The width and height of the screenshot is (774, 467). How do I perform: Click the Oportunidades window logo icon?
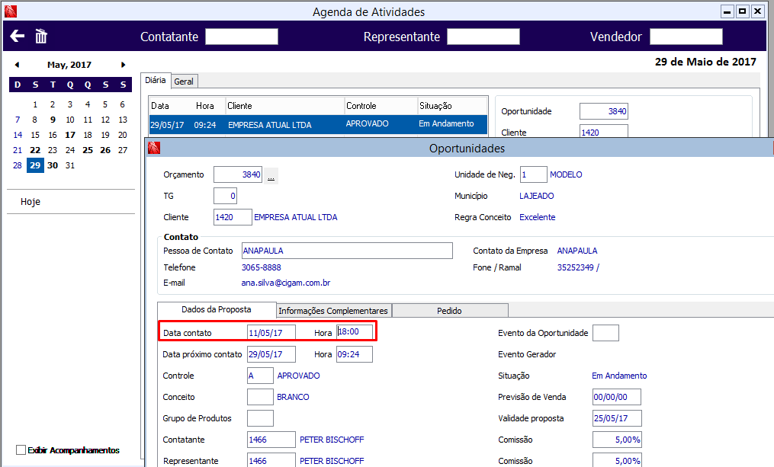[x=154, y=148]
